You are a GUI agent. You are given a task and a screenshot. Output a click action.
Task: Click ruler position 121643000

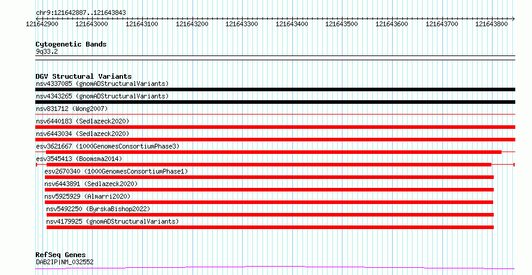pos(91,24)
